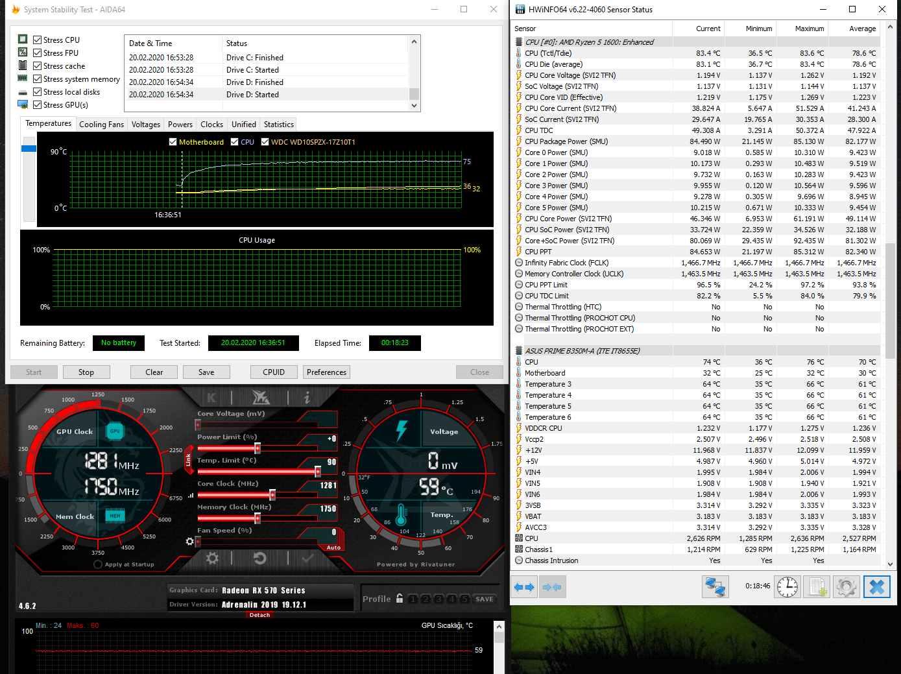Switch to the Cooling Fans tab
Viewport: 901px width, 674px height.
[101, 125]
